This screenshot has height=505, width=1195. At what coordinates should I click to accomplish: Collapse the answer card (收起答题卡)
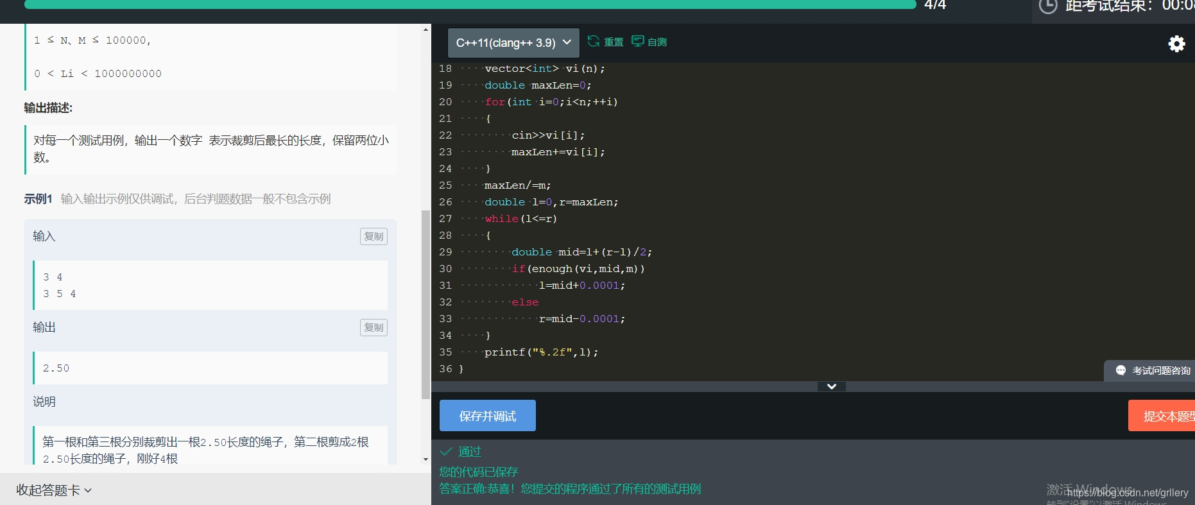coord(54,490)
